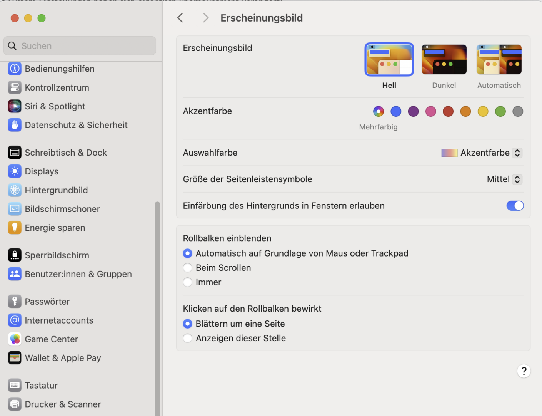Select the Schreibtisch & Dock icon
Screen dimensions: 542x416
tap(15, 153)
